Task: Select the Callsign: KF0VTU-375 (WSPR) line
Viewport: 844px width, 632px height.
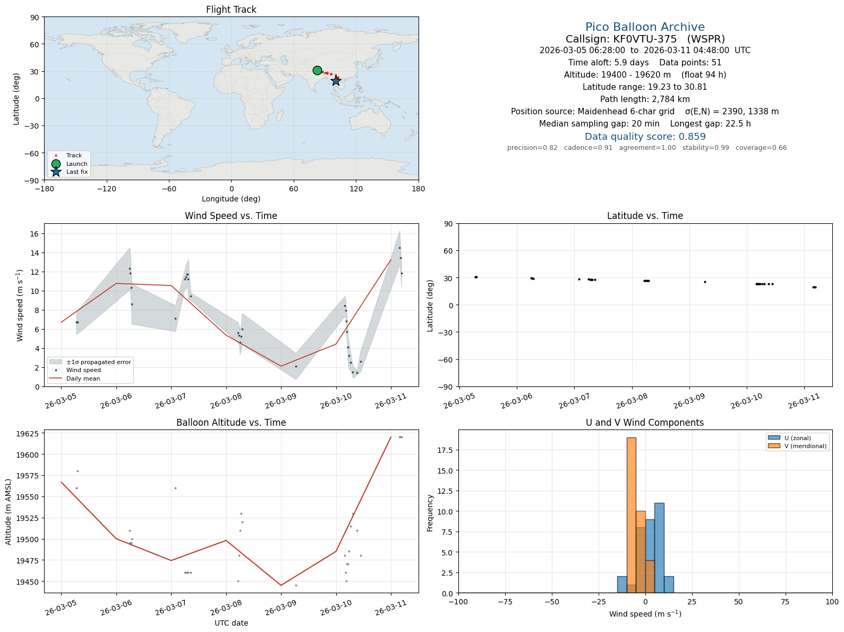Action: pos(645,39)
